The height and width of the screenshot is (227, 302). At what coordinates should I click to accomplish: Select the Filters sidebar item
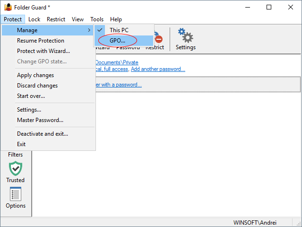[x=16, y=155]
